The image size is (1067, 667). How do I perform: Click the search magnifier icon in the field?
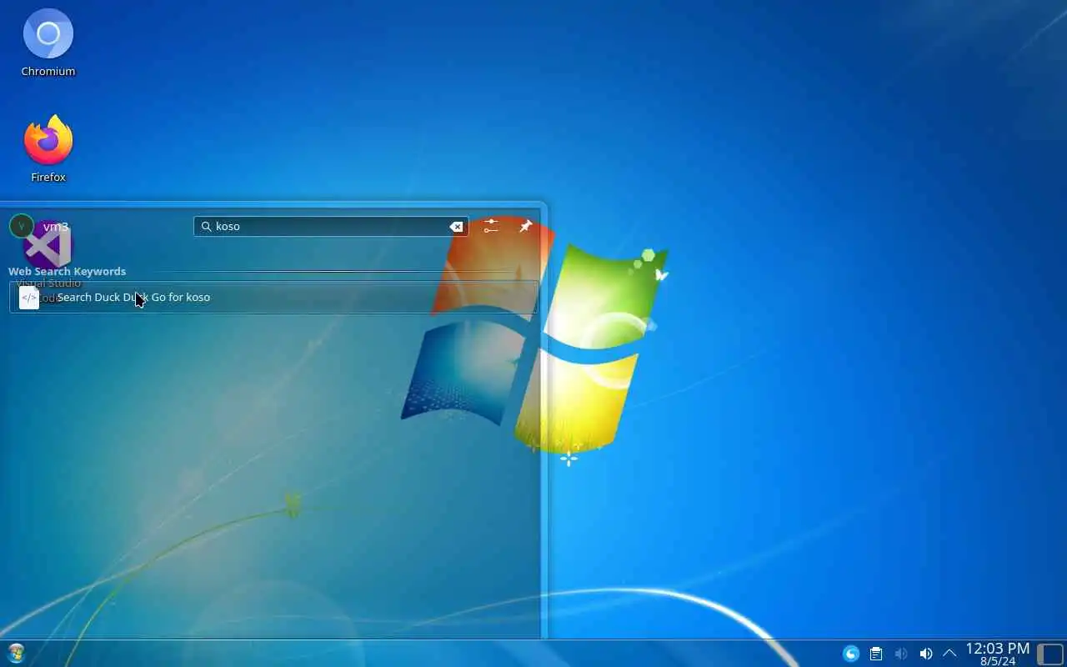206,227
